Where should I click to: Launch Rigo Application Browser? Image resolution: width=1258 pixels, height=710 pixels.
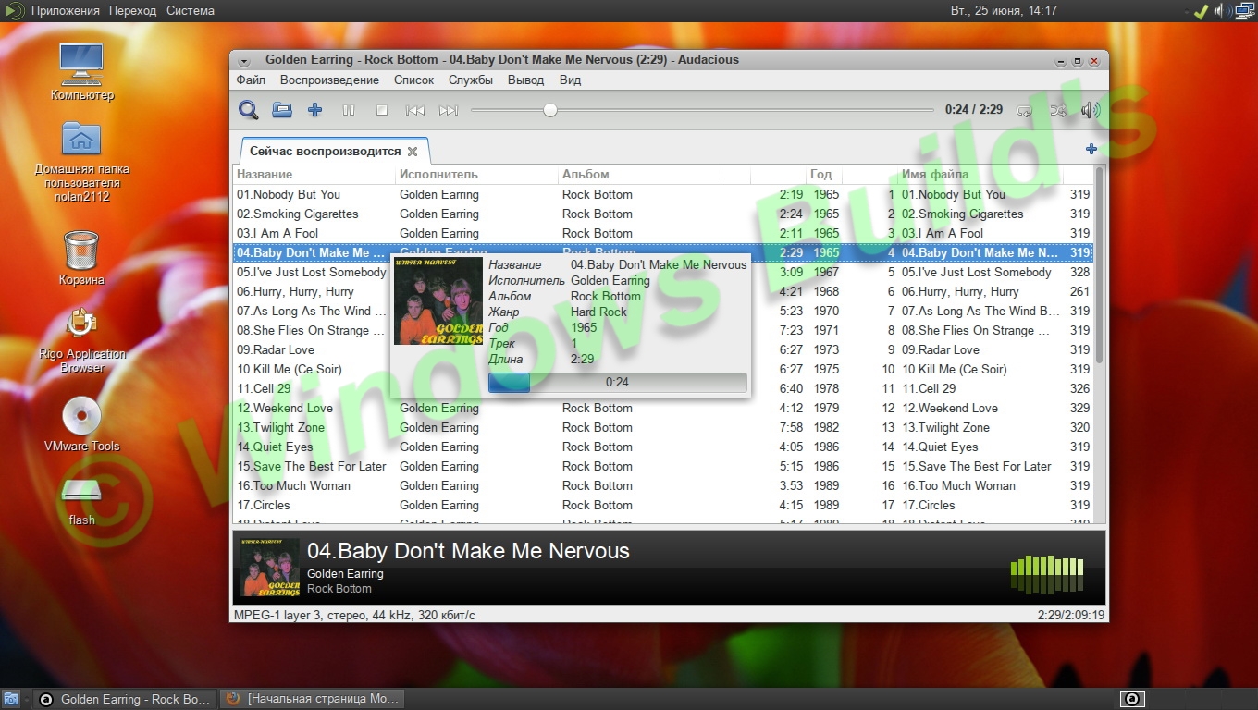(81, 340)
